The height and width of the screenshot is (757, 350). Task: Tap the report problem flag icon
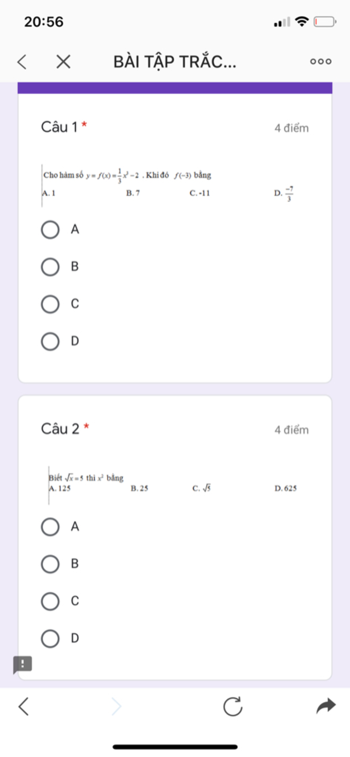(23, 664)
